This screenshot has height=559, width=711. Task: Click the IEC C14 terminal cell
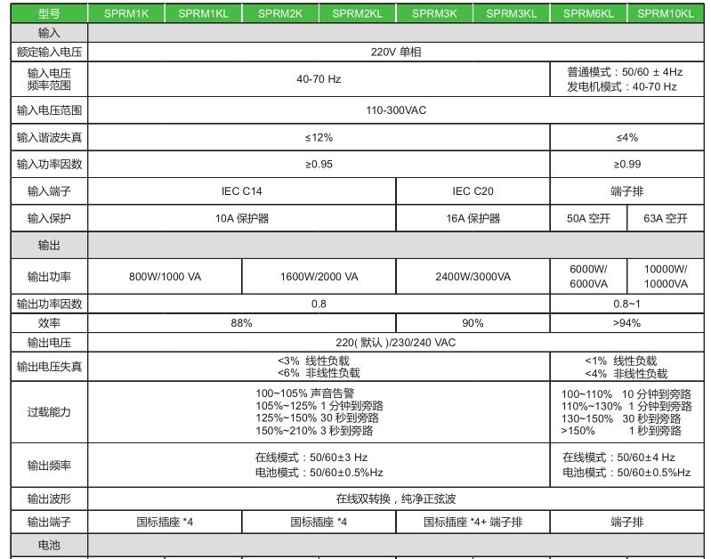click(241, 191)
